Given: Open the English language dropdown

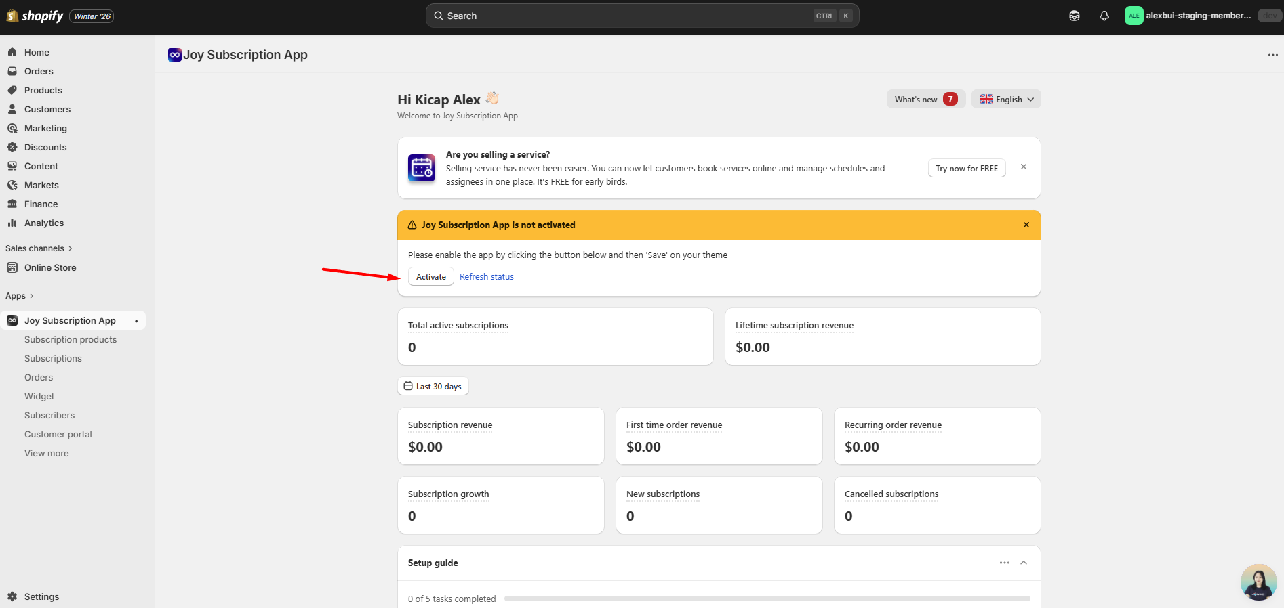Looking at the screenshot, I should (1006, 99).
